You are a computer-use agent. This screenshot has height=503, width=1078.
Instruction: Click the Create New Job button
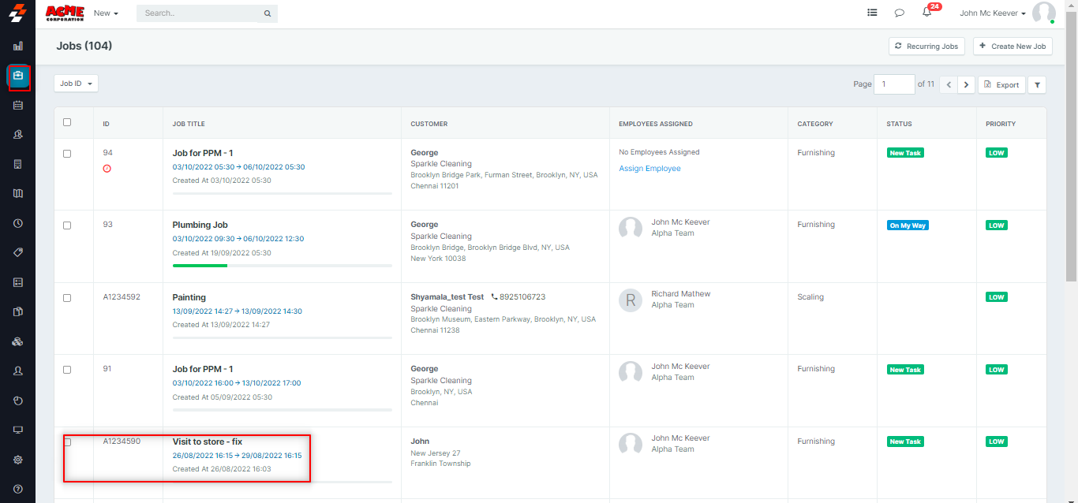(x=1012, y=47)
